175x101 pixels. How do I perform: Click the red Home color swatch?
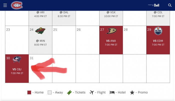coord(29,93)
